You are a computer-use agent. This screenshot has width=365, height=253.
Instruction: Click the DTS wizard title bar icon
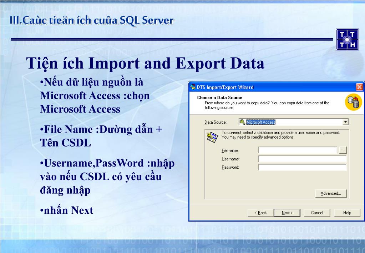click(193, 87)
